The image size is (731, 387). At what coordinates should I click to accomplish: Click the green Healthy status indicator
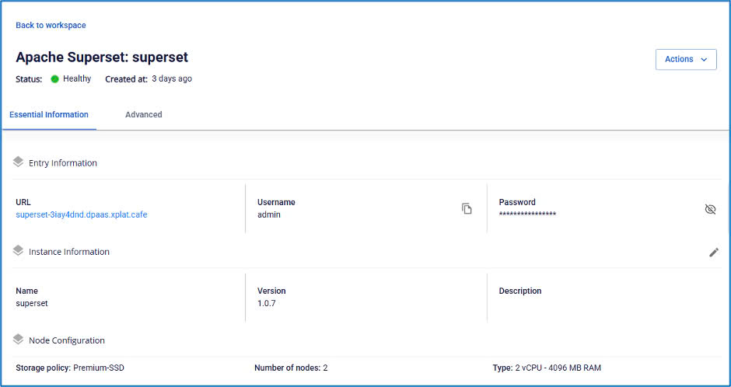(54, 79)
